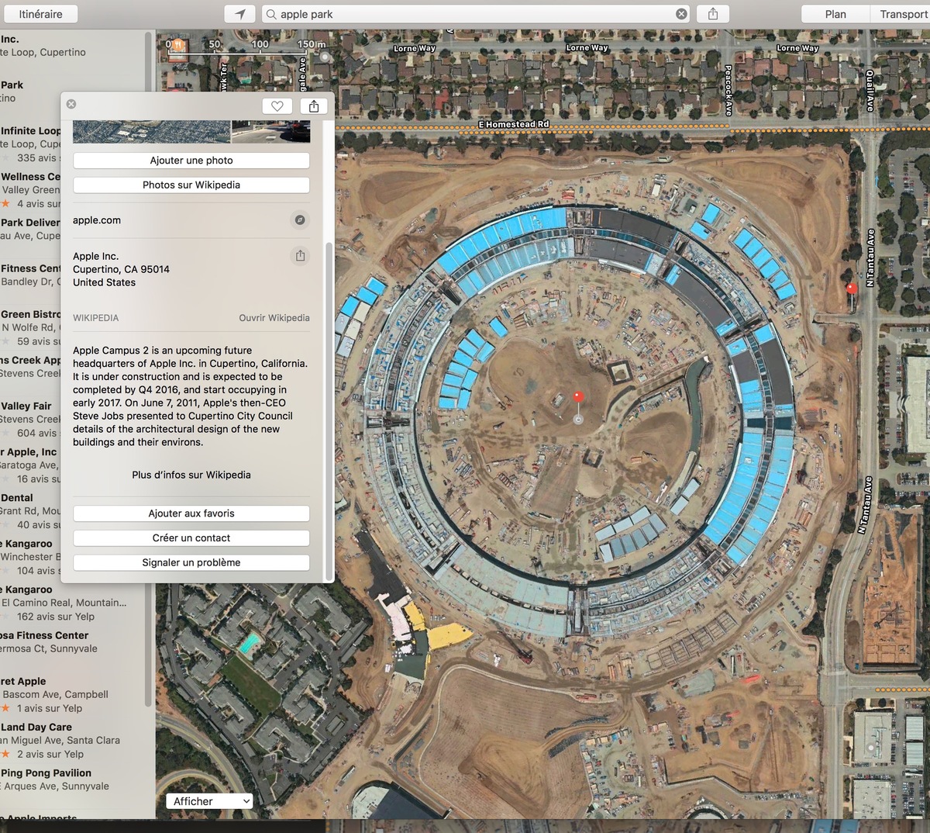Click the info card's vertical scrollbar
This screenshot has height=833, width=930.
coord(329,411)
